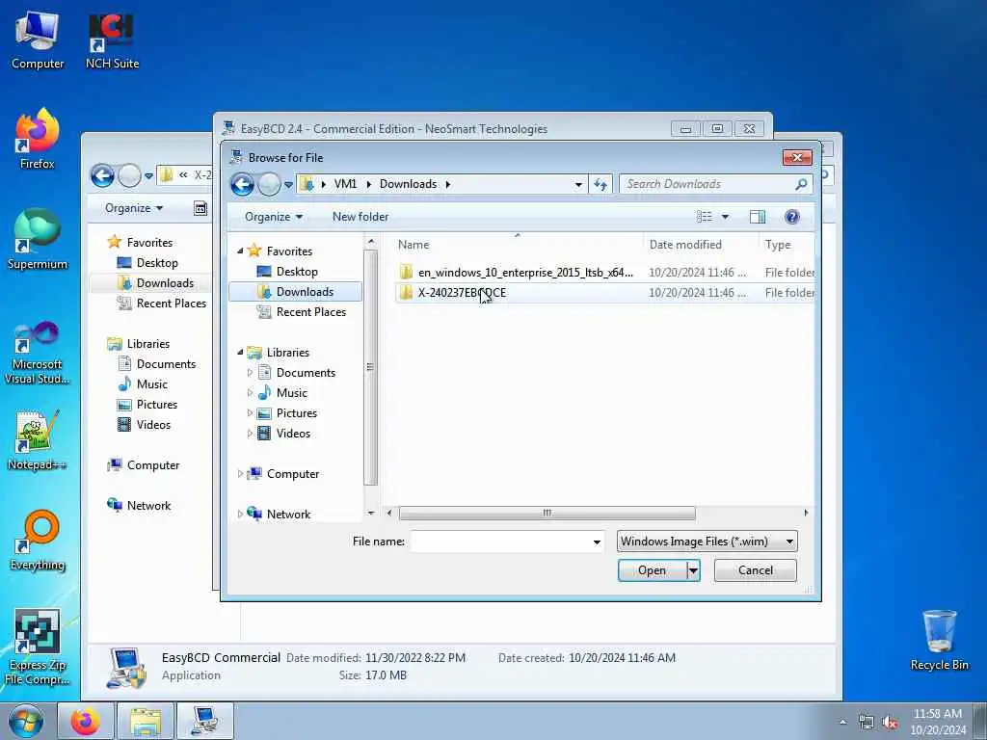The width and height of the screenshot is (987, 740).
Task: Expand Computer node in Browse dialog
Action: [x=240, y=473]
